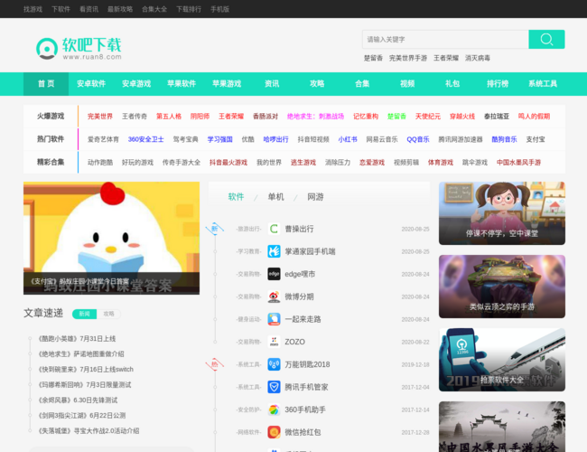Viewport: 587px width, 452px height.
Task: Click the 软吧下载 site logo
Action: point(79,48)
